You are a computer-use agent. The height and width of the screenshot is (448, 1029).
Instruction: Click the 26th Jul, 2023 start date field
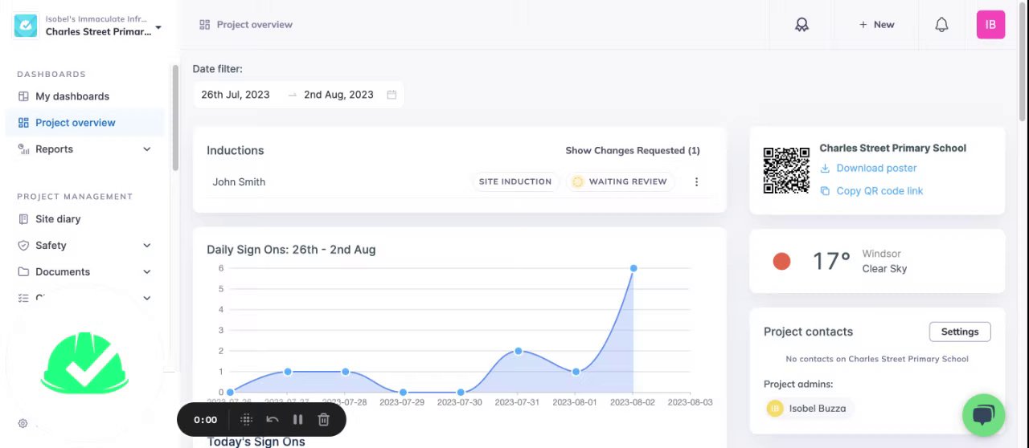[x=236, y=95]
